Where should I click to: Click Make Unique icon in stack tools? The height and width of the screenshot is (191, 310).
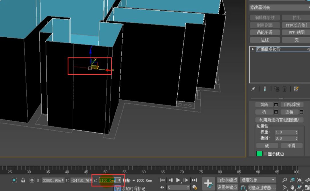coord(277,89)
